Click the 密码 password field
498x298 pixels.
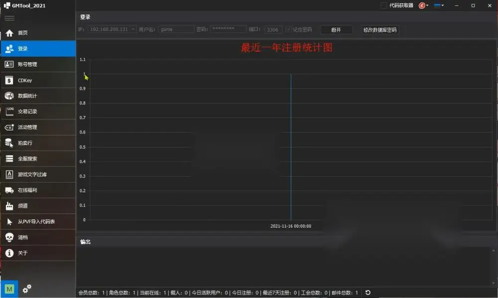pos(228,29)
